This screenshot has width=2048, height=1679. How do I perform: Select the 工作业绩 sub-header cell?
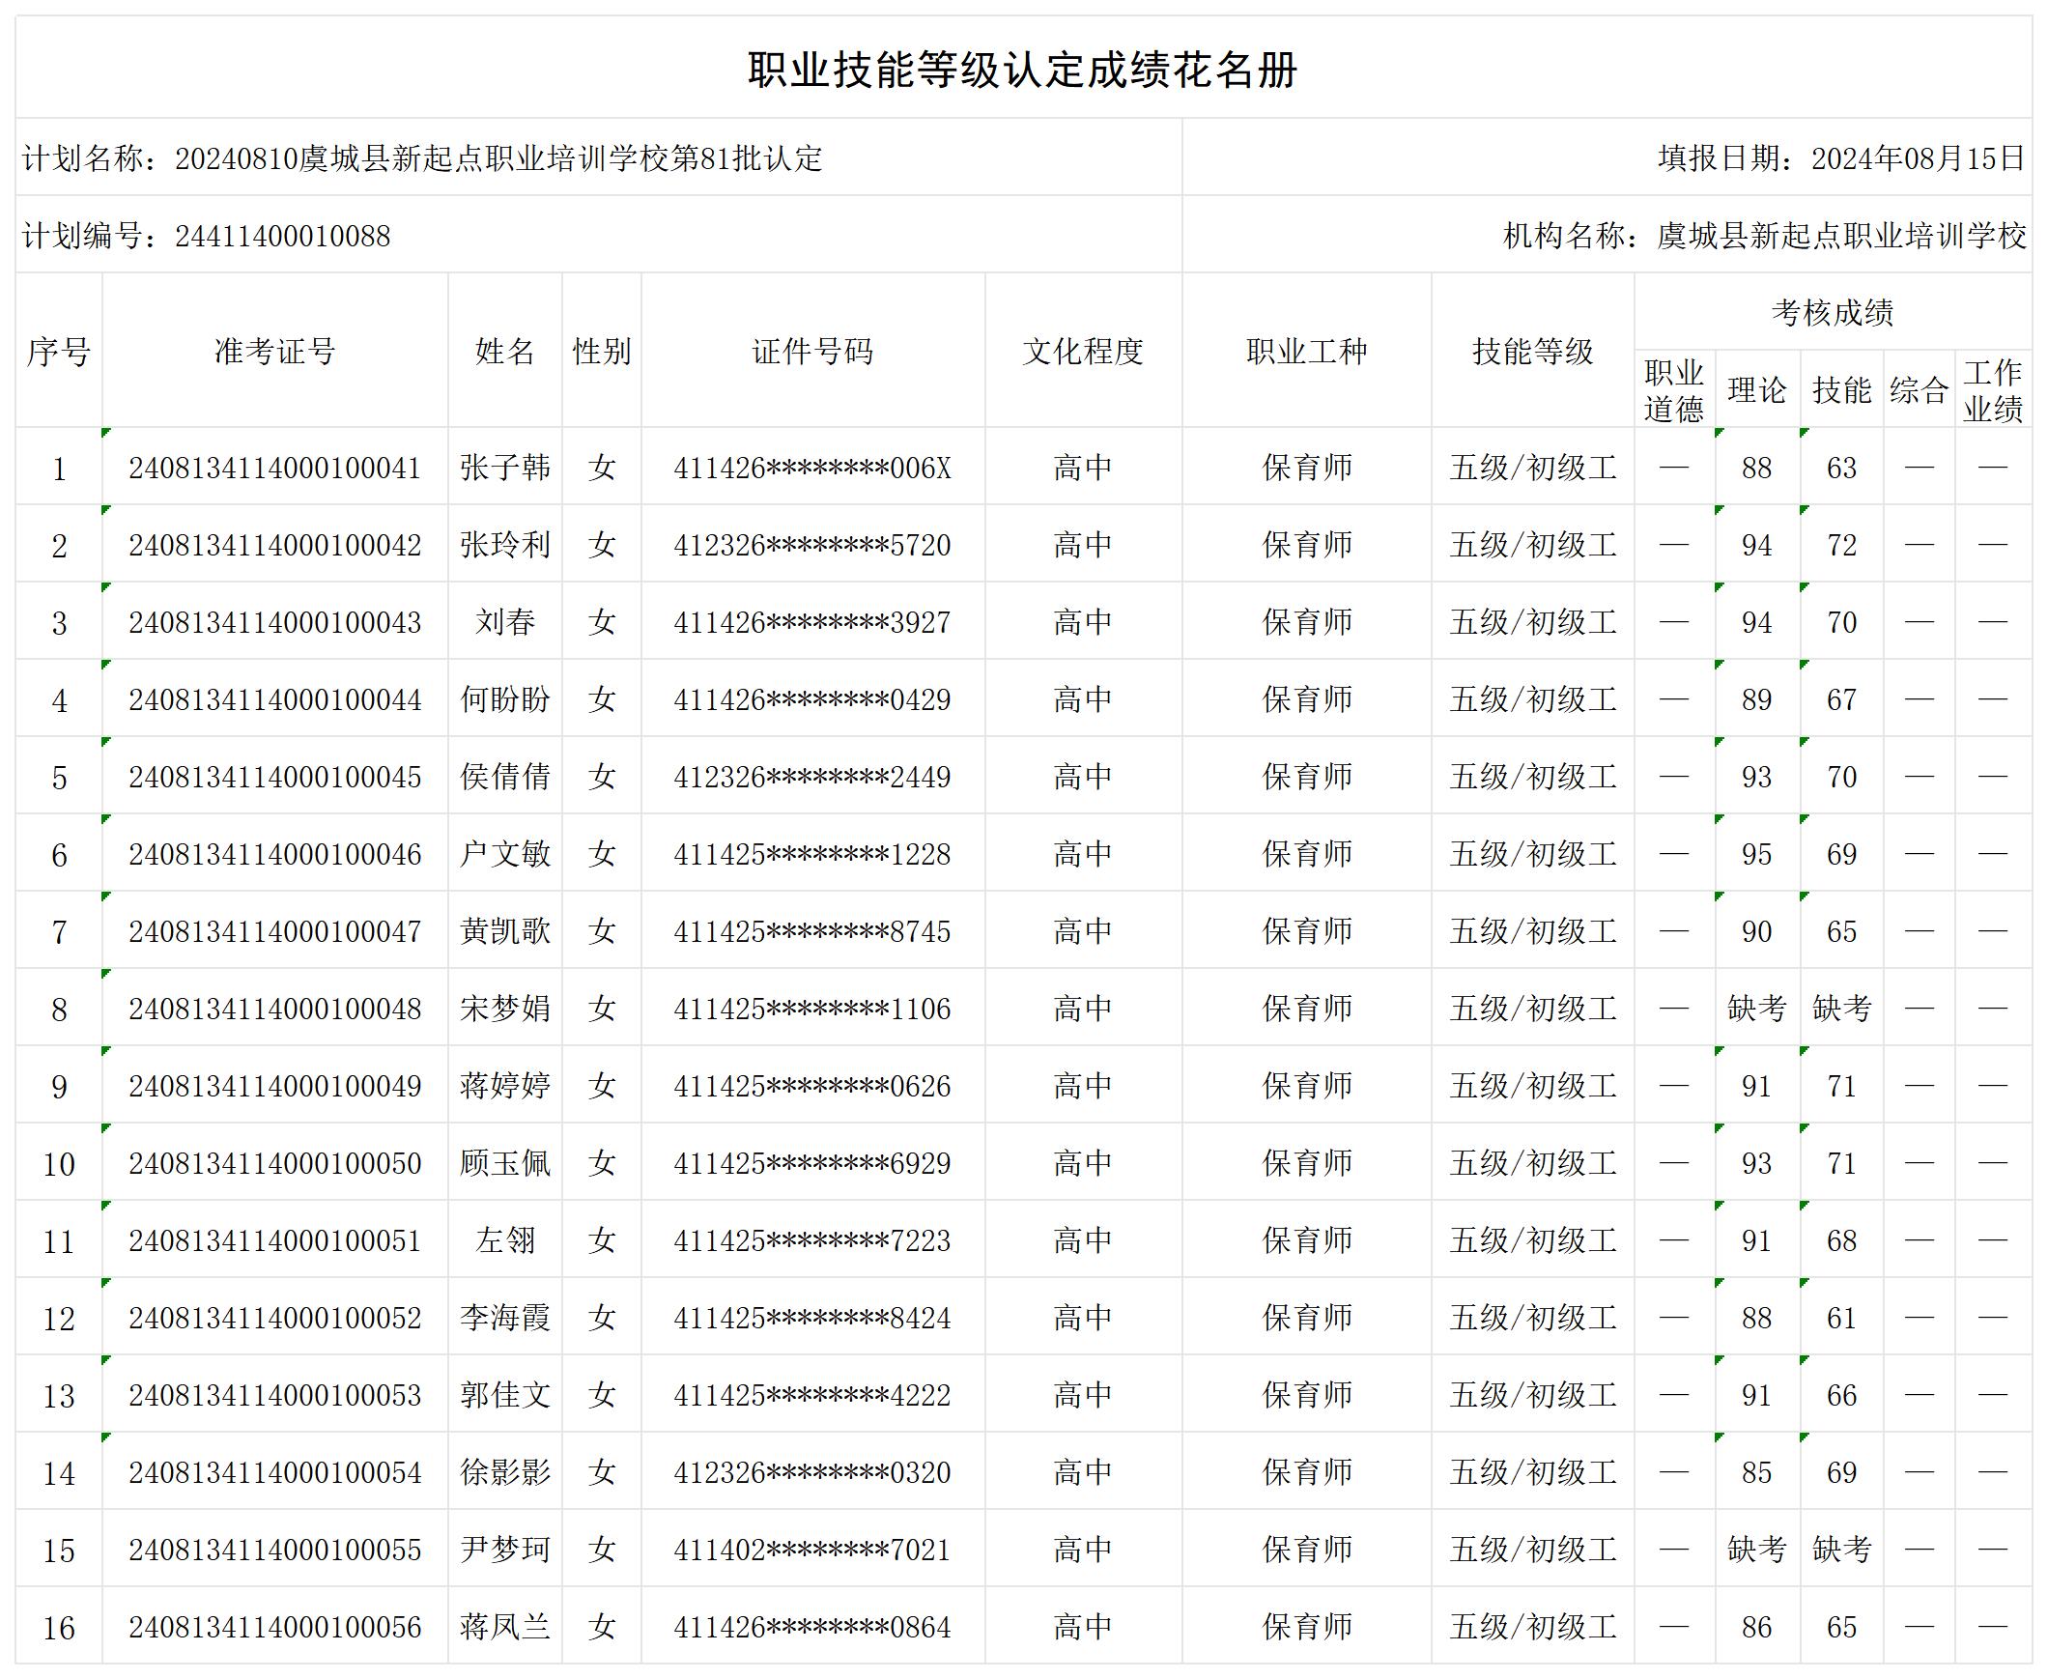click(x=1992, y=389)
